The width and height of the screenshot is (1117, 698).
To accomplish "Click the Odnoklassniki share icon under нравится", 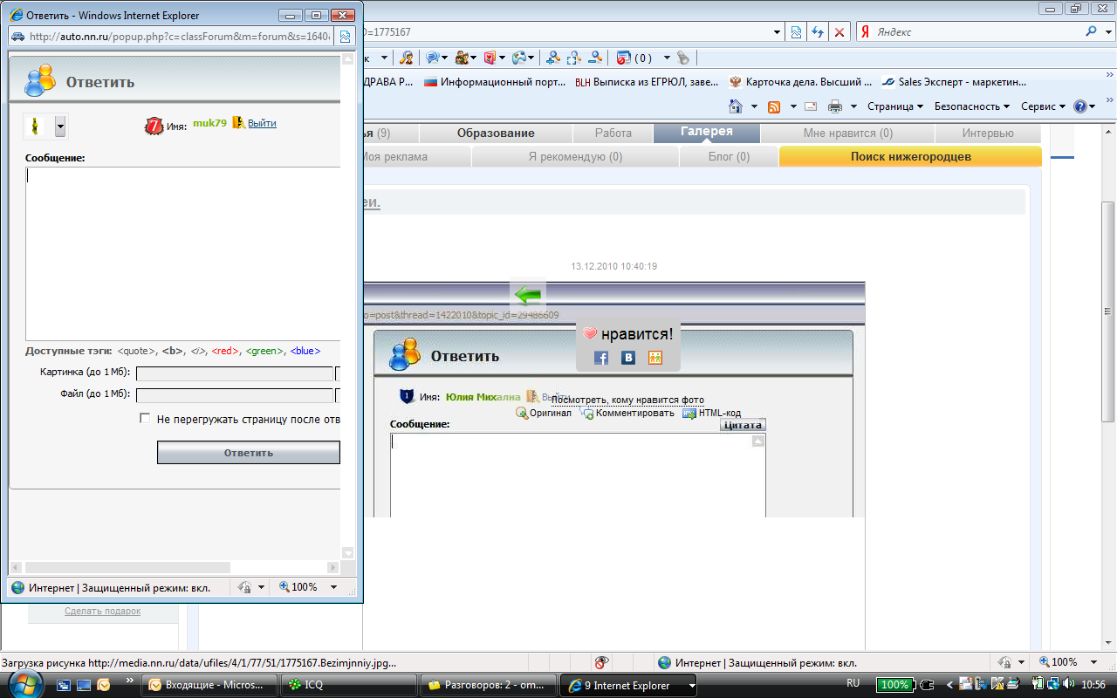I will tap(655, 358).
